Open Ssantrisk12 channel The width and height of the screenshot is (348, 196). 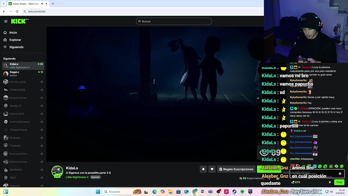pyautogui.click(x=23, y=114)
